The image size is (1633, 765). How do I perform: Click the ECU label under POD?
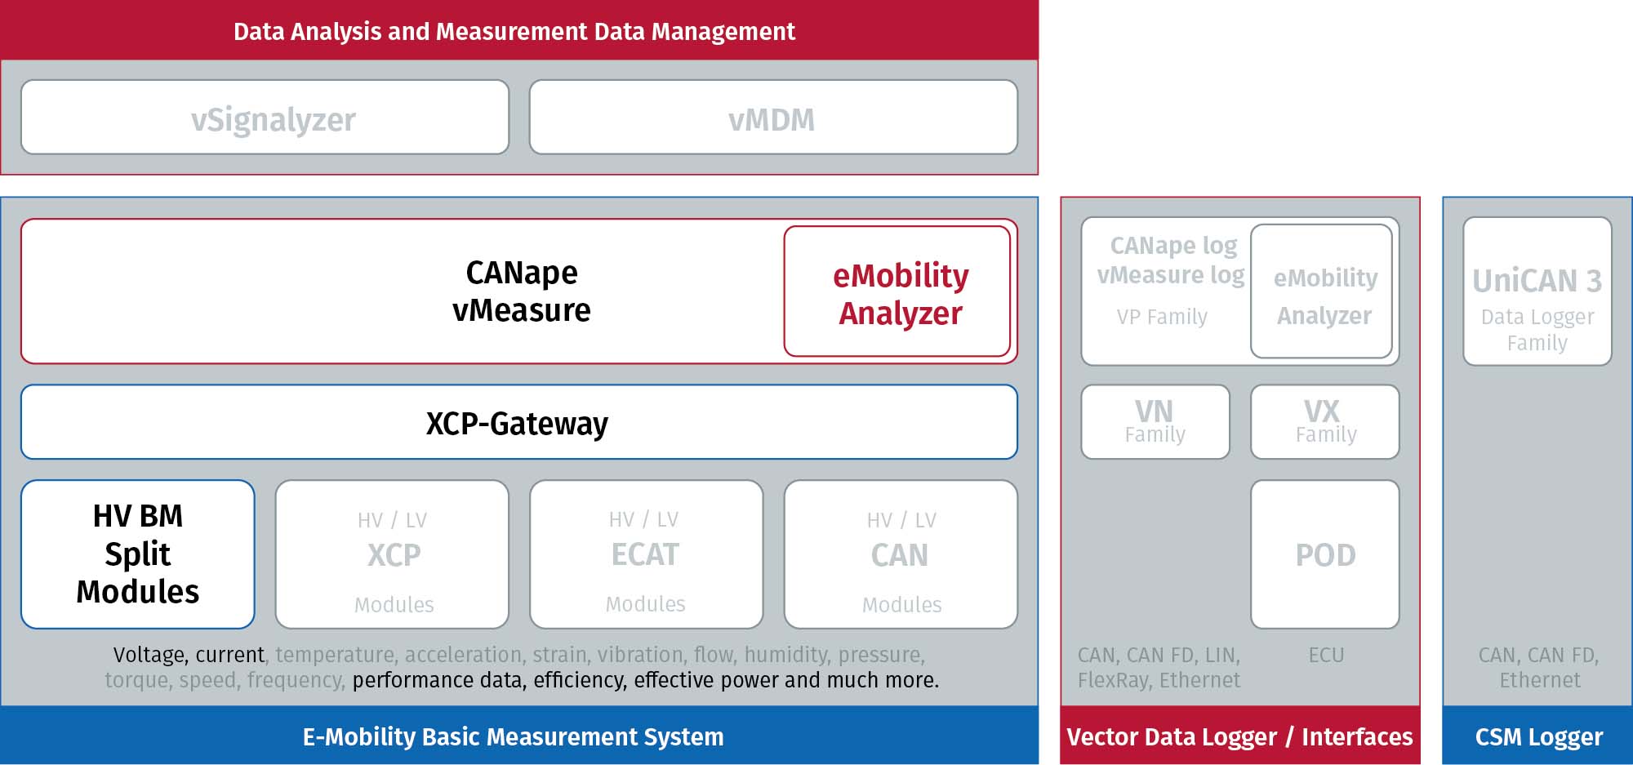(x=1325, y=655)
